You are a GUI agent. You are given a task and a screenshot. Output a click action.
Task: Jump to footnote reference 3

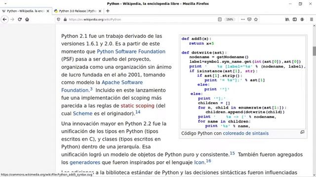[x=91, y=89]
